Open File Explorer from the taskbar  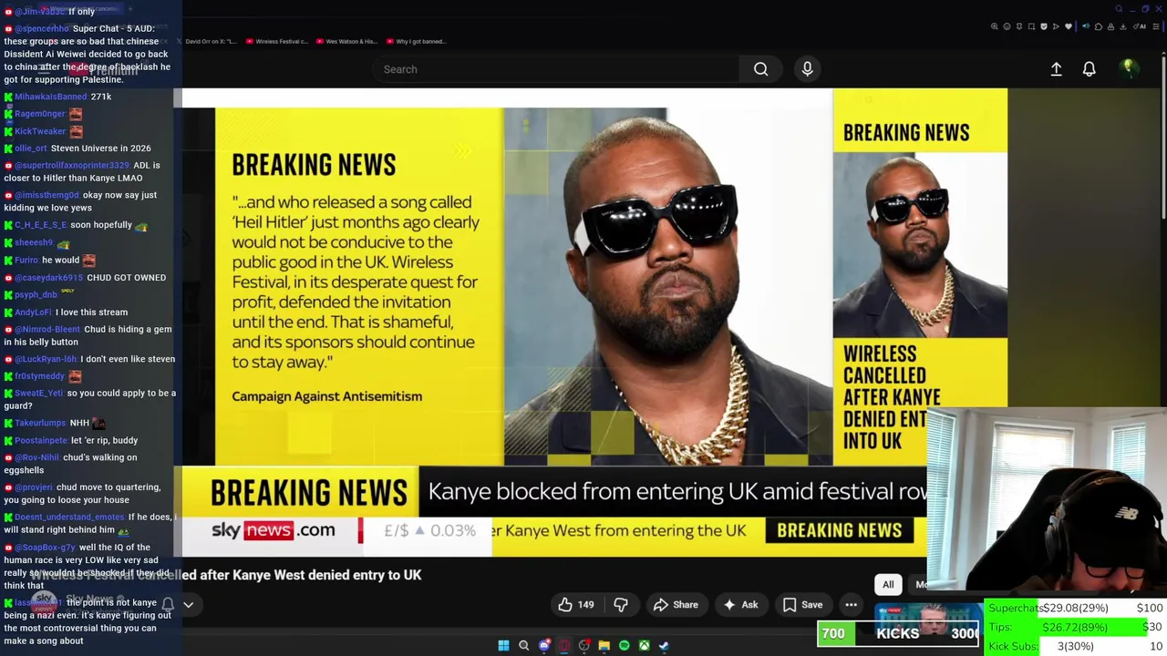click(604, 645)
